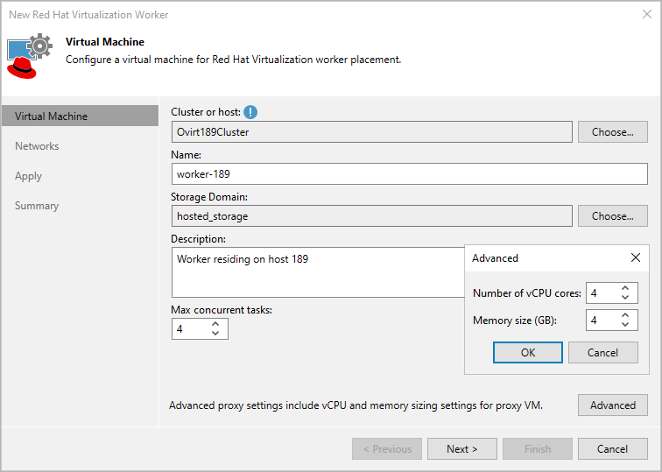Select the Apply step
Screen dimensions: 662x472
[x=28, y=176]
